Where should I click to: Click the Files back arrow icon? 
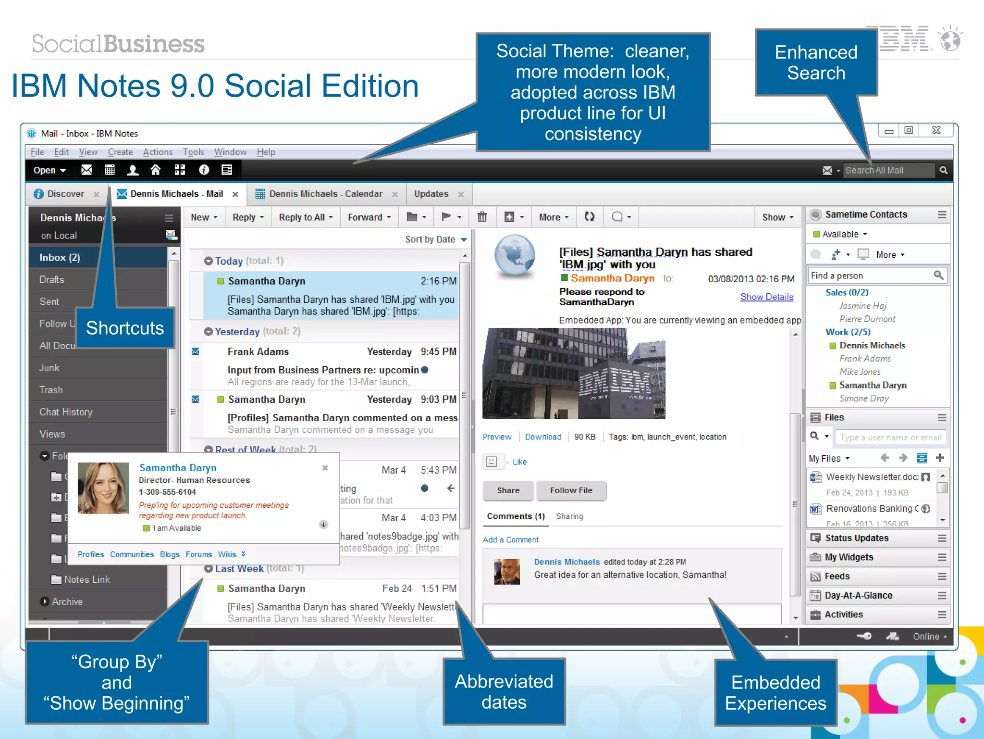pos(885,458)
